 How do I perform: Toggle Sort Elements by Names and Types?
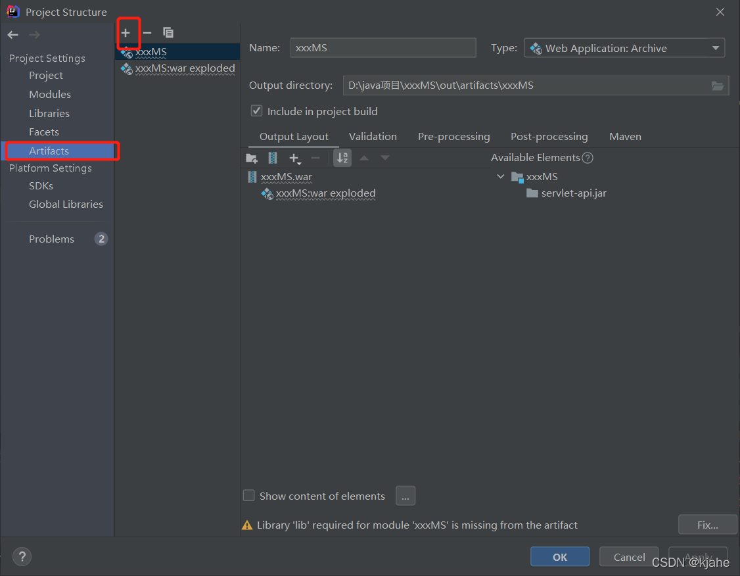342,158
